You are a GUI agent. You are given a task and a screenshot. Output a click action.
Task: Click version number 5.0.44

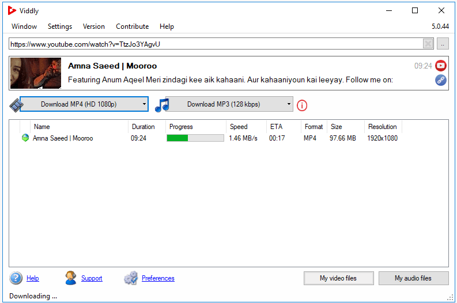click(440, 26)
